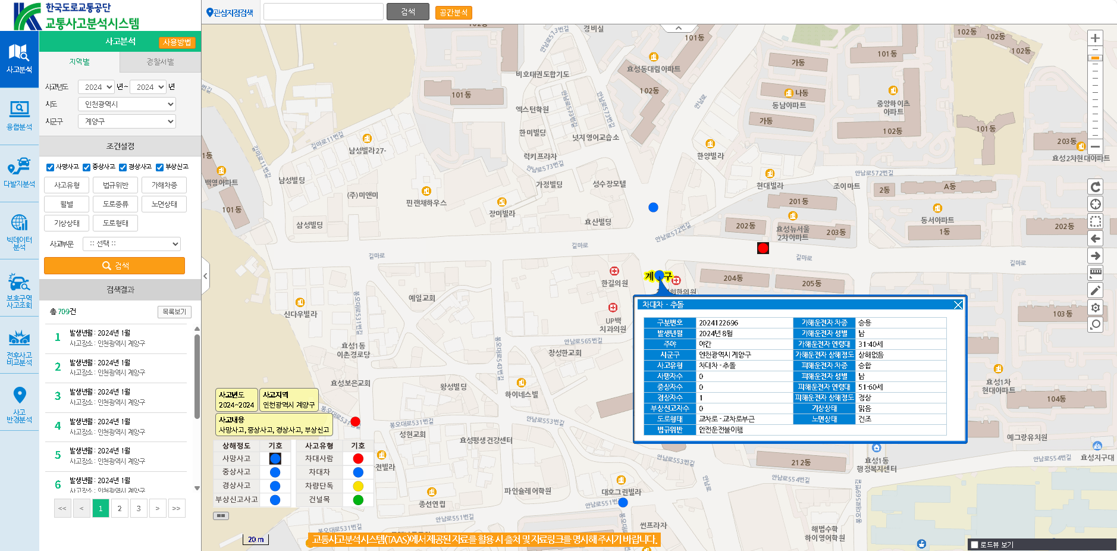Open the 사고부문 선택 dropdown
This screenshot has height=551, width=1117.
(x=131, y=244)
